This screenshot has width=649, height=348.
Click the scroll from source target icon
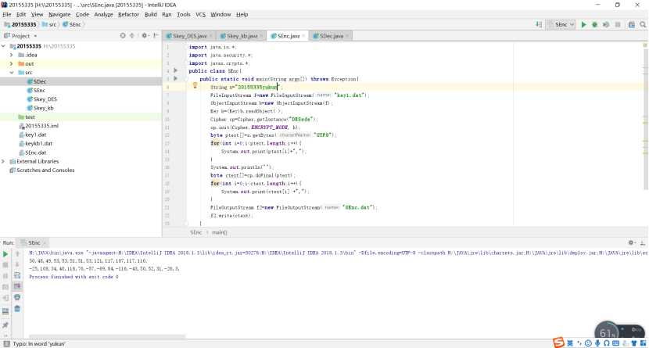tap(123, 36)
